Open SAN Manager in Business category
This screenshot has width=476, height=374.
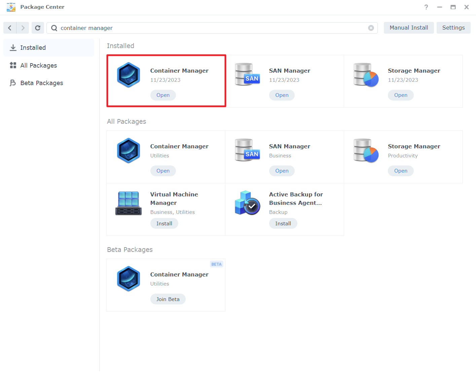tap(282, 171)
